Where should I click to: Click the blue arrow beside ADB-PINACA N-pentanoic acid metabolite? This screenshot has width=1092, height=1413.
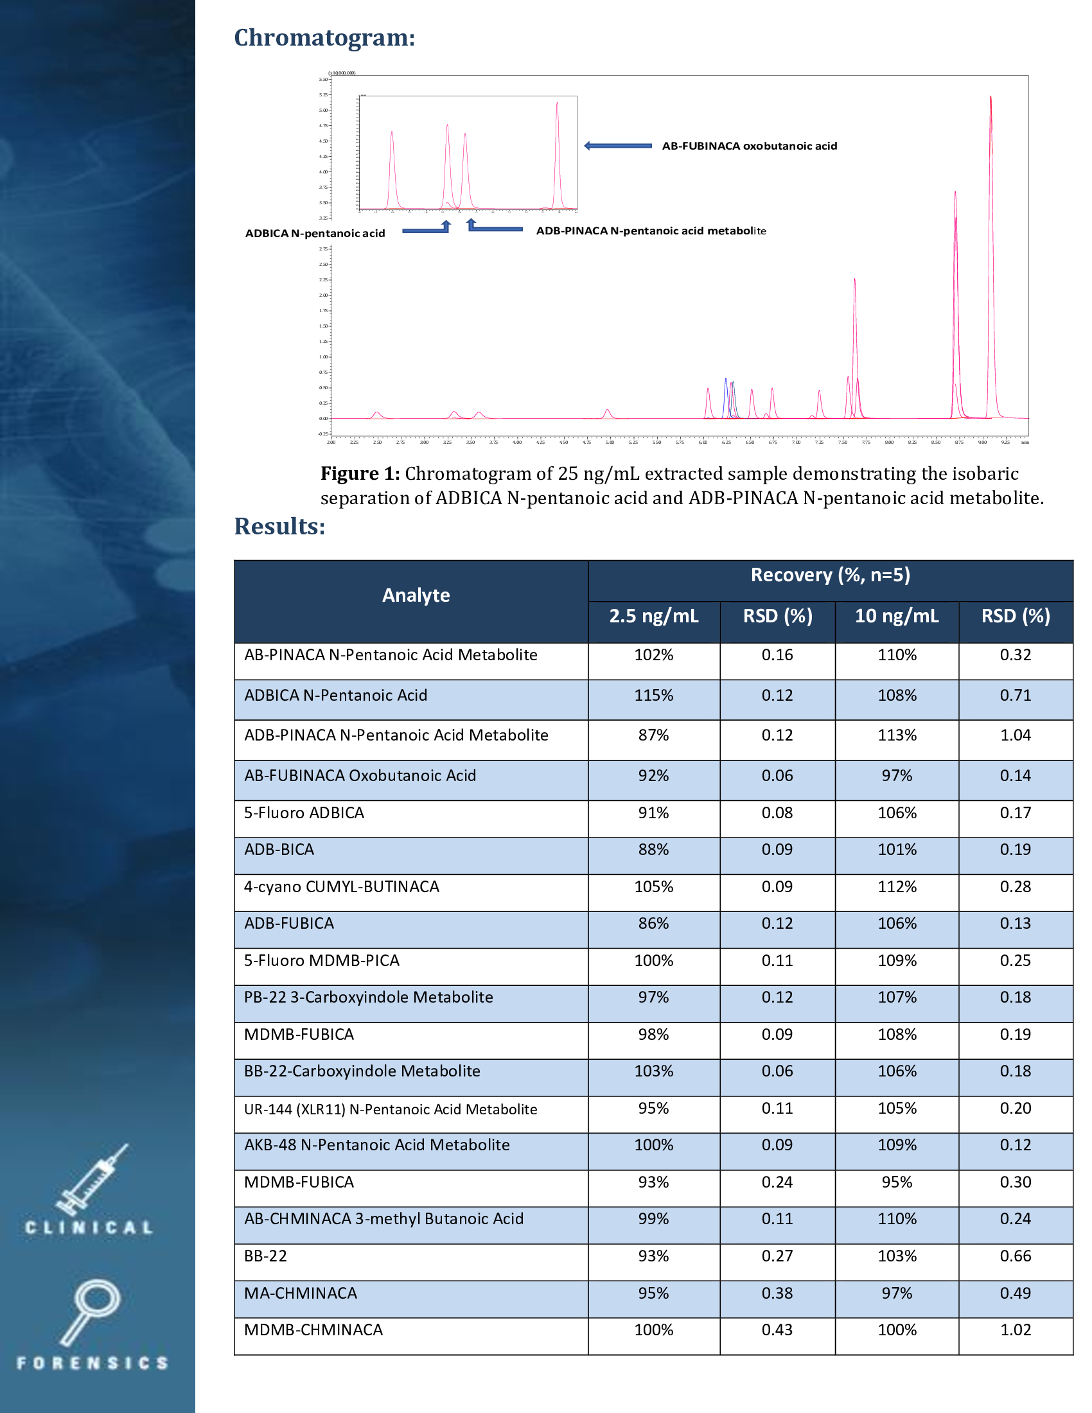click(495, 227)
